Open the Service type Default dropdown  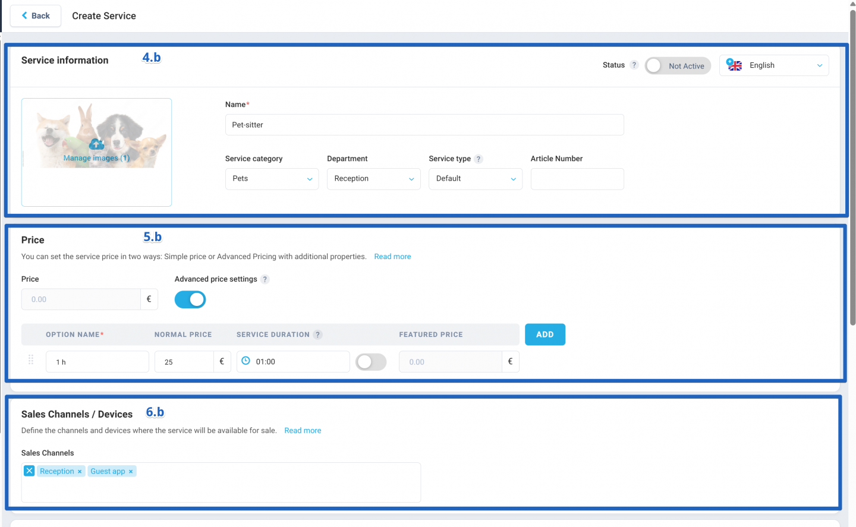click(476, 179)
